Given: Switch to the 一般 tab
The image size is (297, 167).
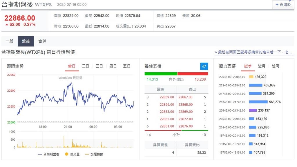Looking at the screenshot, I should click(9, 41).
